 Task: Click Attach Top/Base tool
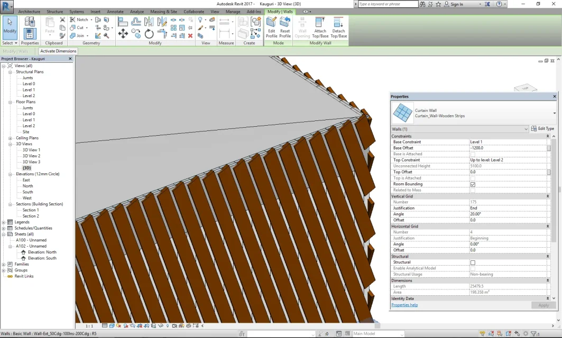(x=320, y=27)
